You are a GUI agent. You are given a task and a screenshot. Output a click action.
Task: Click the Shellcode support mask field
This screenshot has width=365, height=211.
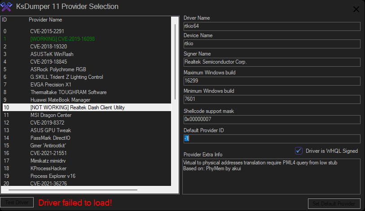[x=272, y=120]
